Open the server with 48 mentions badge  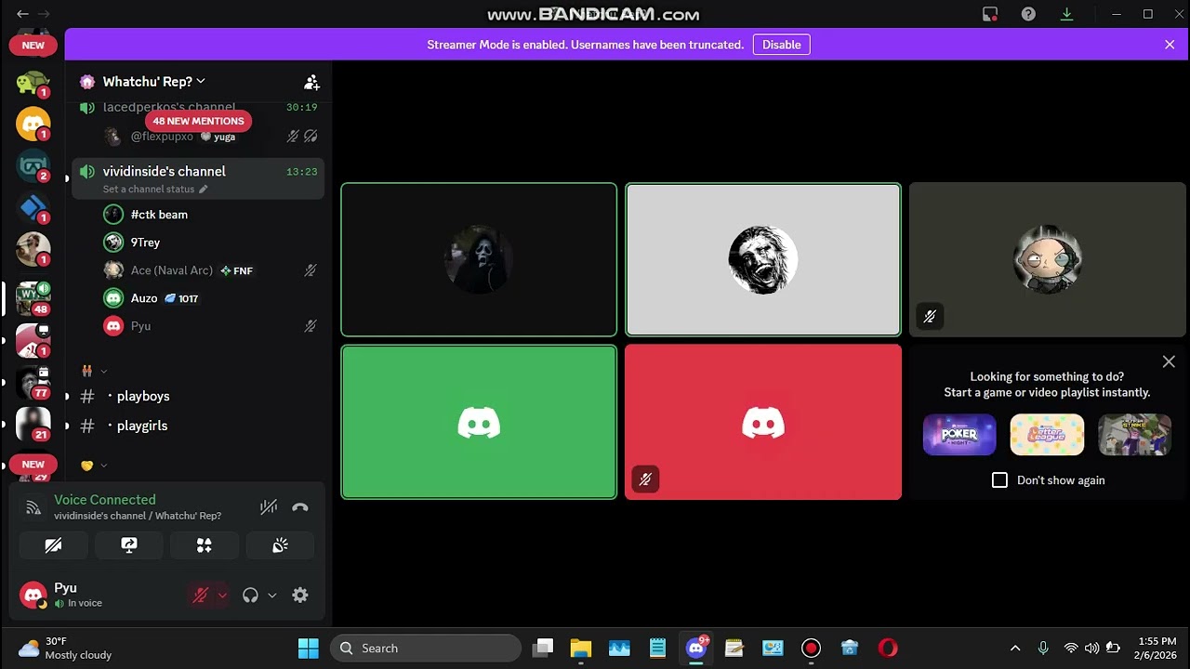(33, 298)
